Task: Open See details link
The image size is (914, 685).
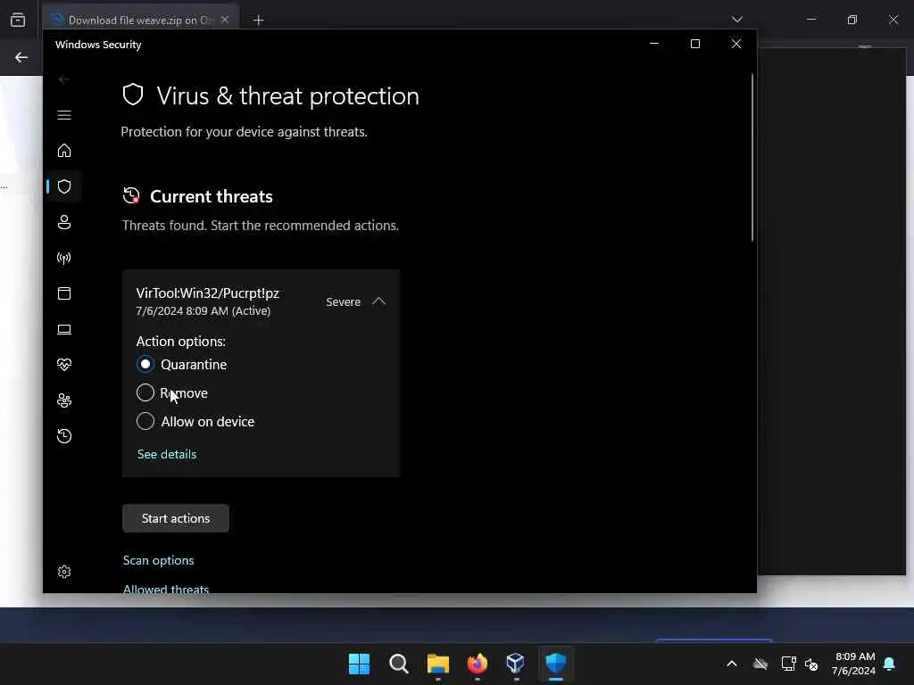Action: pyautogui.click(x=167, y=454)
